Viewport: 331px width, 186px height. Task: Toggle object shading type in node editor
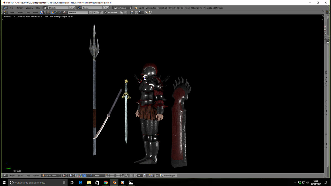click(x=53, y=12)
